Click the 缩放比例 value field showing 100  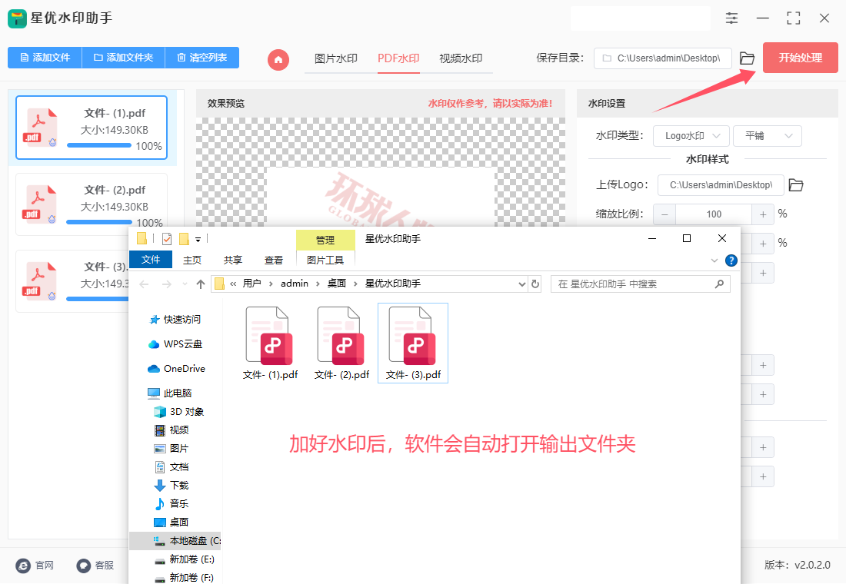pyautogui.click(x=714, y=214)
